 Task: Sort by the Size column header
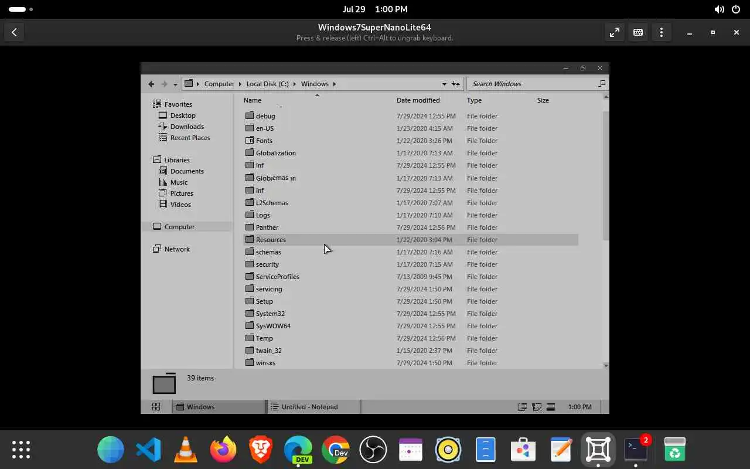(x=543, y=100)
